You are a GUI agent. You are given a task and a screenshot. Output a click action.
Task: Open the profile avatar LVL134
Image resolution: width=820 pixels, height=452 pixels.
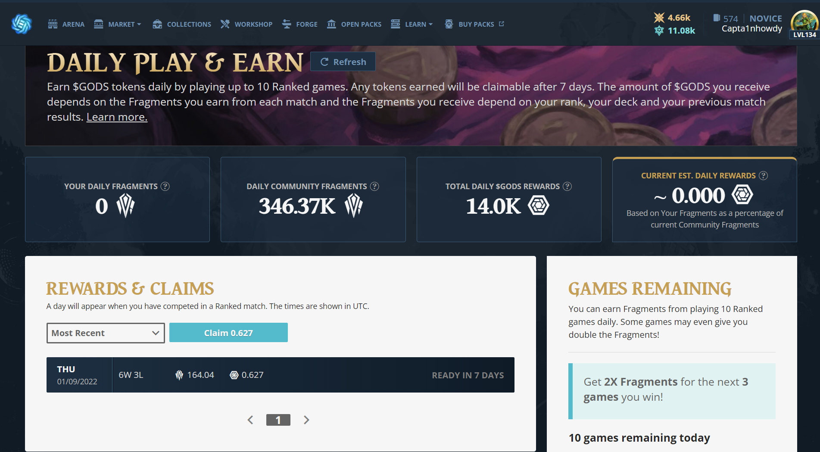coord(804,25)
